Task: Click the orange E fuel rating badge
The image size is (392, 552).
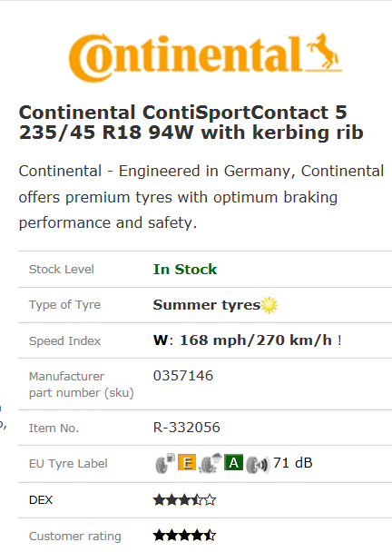Action: (187, 463)
